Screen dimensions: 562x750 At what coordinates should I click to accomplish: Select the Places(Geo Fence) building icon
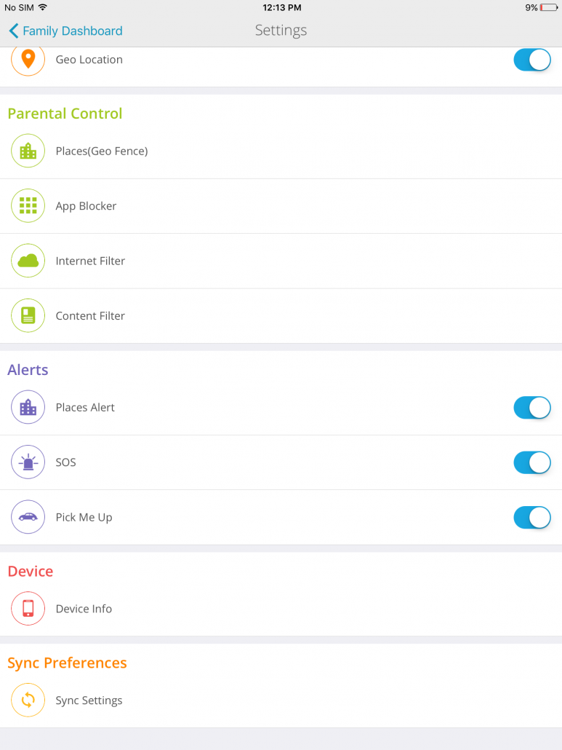pyautogui.click(x=28, y=151)
